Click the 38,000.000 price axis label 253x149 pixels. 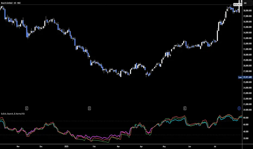(248, 11)
